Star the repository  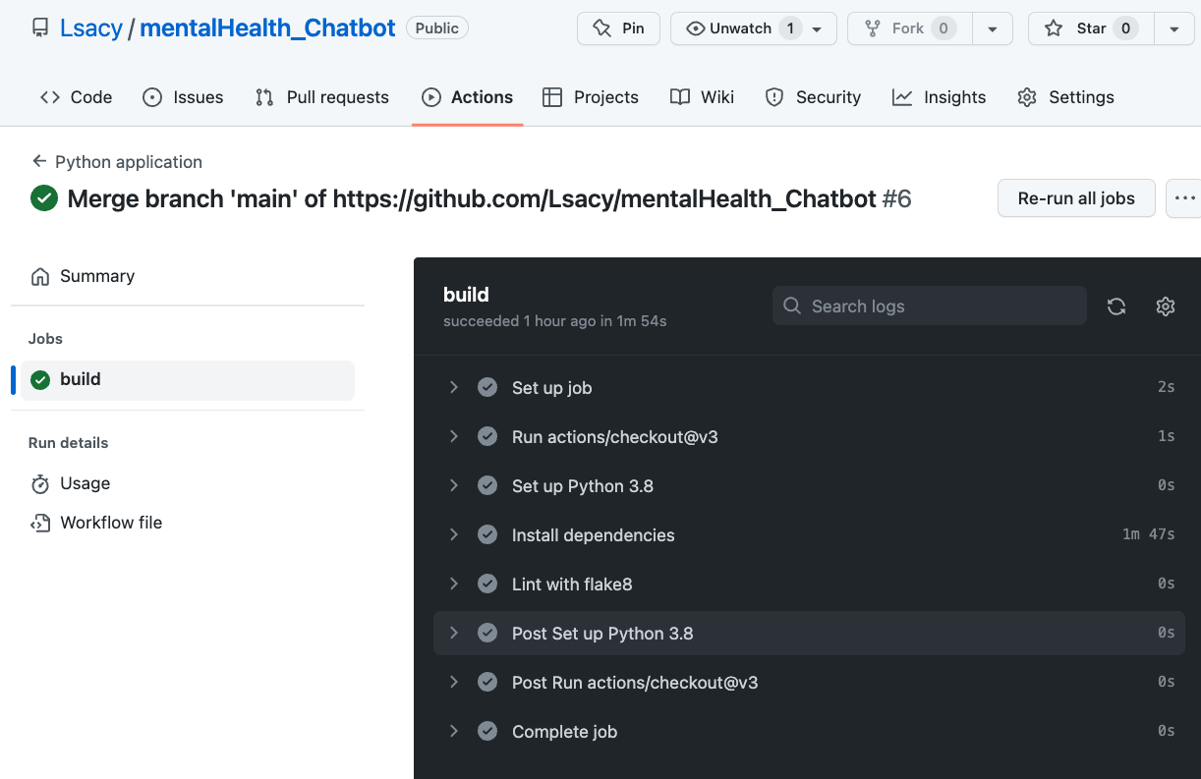1089,28
